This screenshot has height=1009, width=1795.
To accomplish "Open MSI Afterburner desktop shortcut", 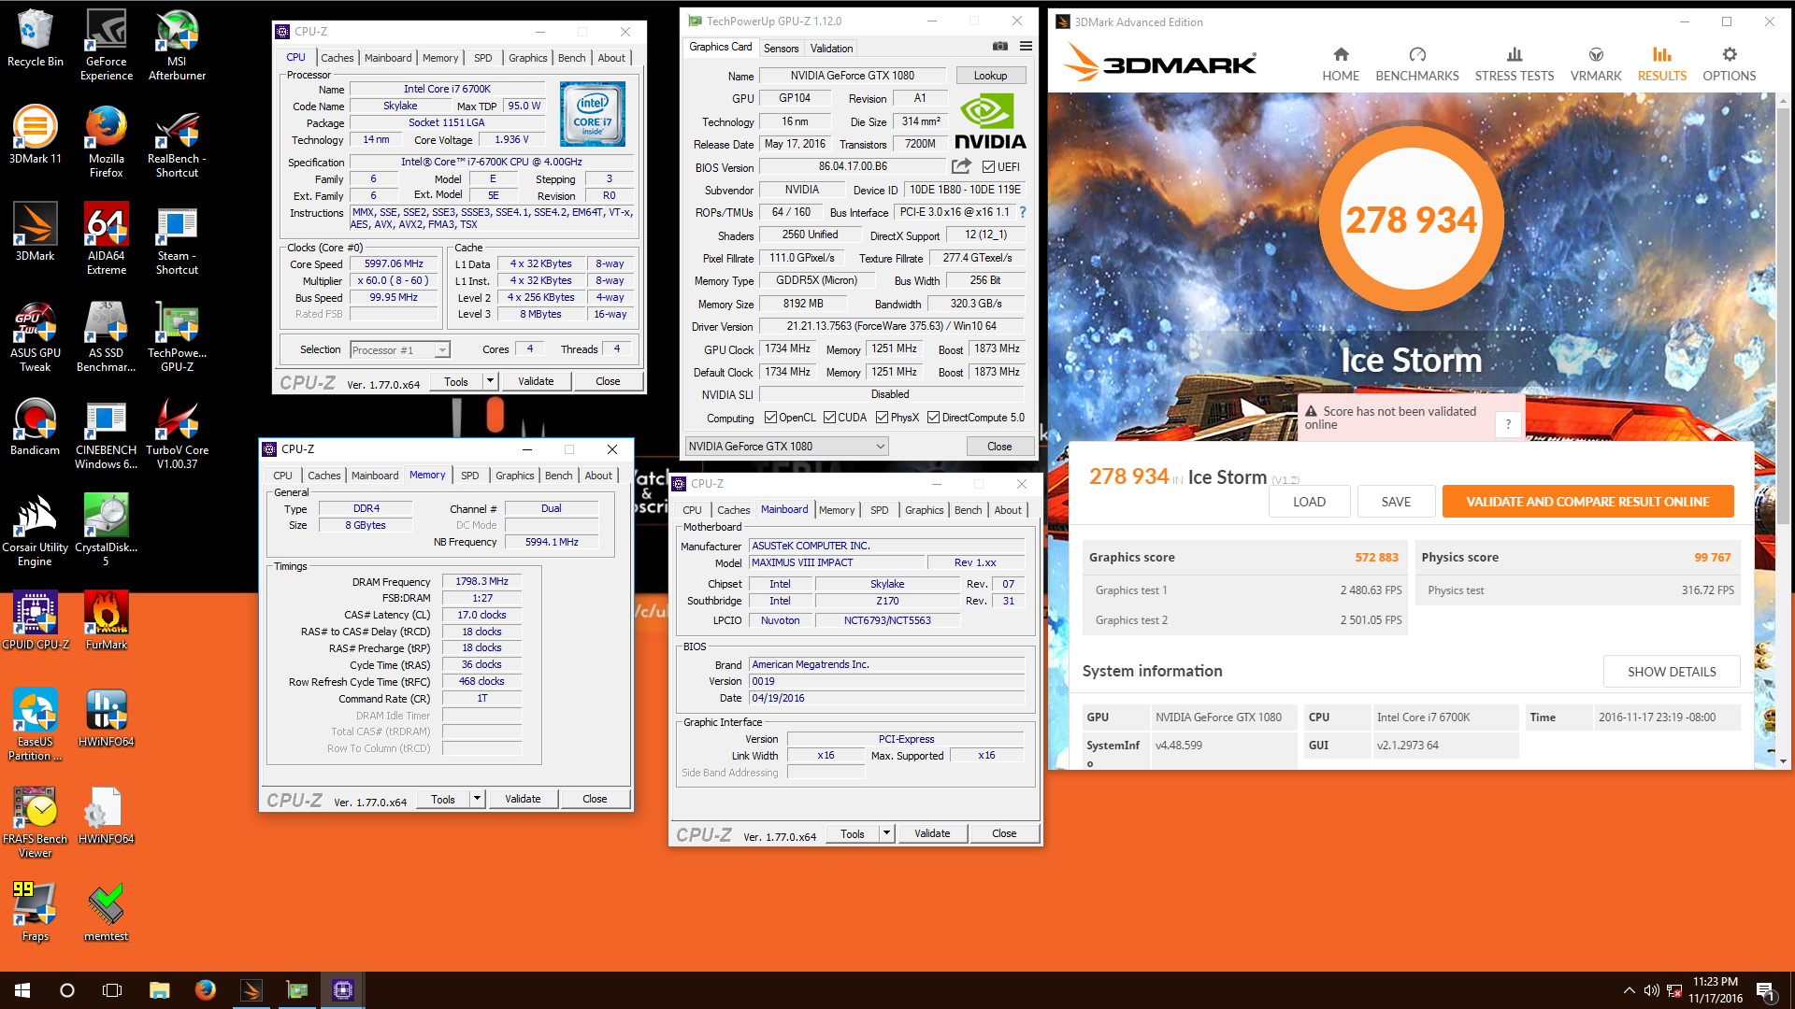I will point(177,45).
